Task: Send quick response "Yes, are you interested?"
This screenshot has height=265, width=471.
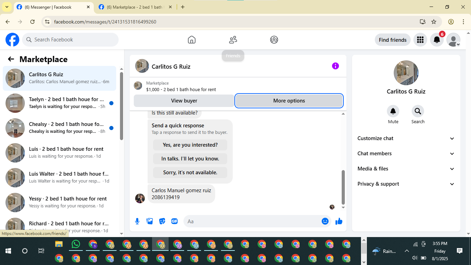Action: click(190, 145)
